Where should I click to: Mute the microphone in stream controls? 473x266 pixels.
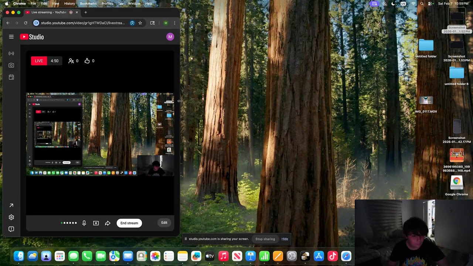(x=84, y=223)
